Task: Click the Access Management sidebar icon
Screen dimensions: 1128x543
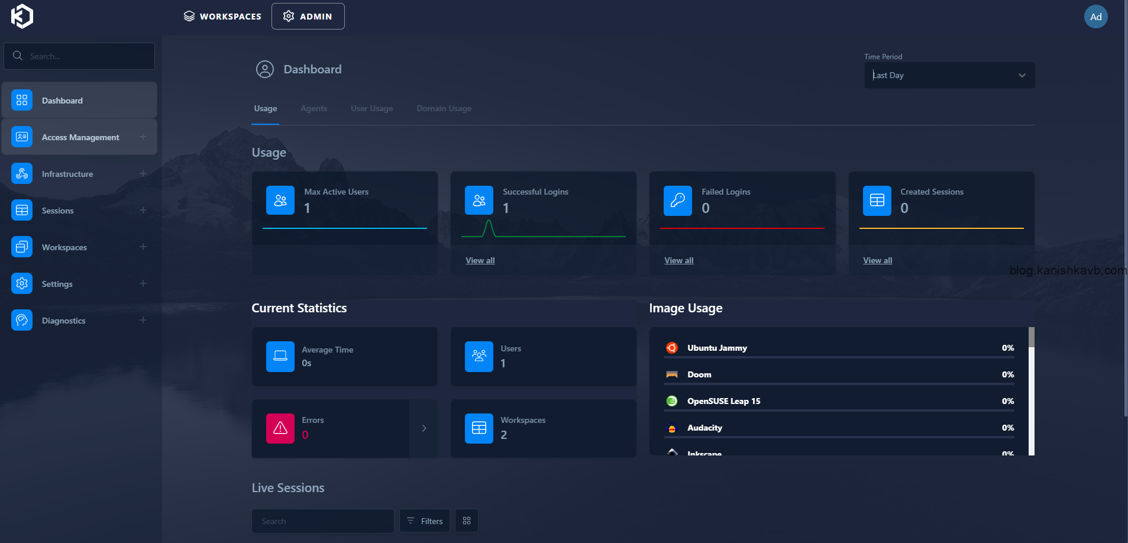Action: [21, 137]
